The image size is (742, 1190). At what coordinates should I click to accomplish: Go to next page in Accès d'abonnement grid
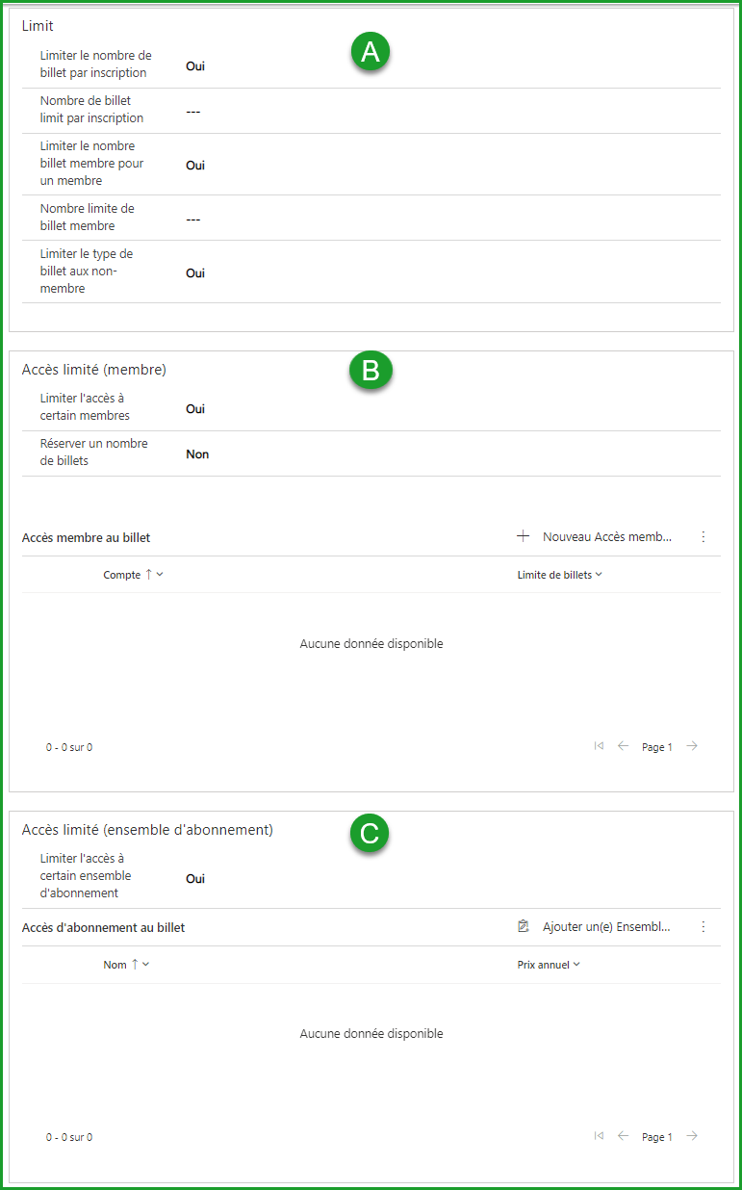click(692, 1136)
